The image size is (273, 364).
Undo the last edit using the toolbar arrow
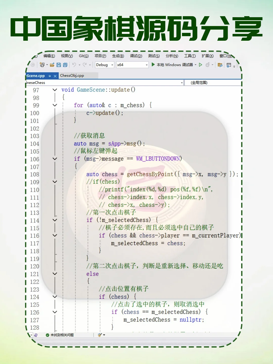[74, 65]
